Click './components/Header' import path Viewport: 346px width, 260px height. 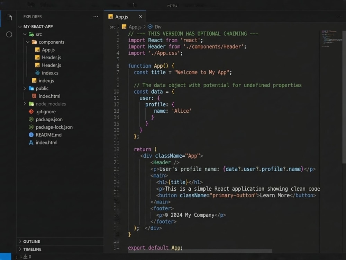pos(213,47)
